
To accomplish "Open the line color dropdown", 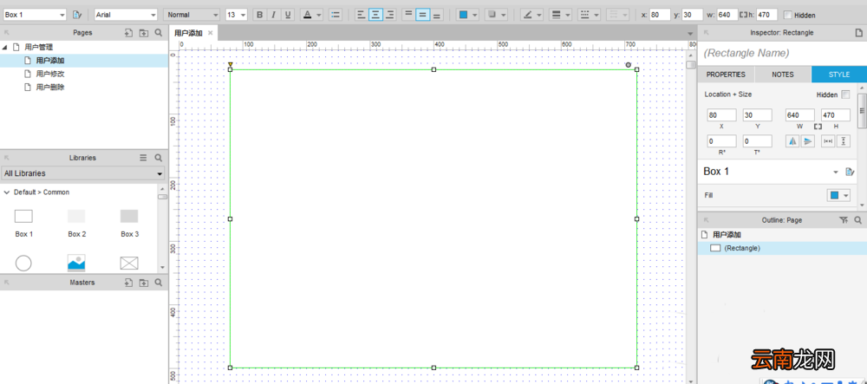I will [x=532, y=15].
